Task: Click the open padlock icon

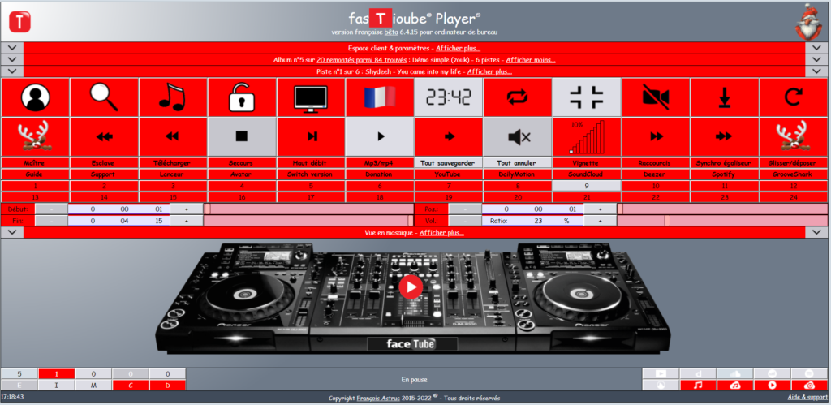Action: (242, 97)
